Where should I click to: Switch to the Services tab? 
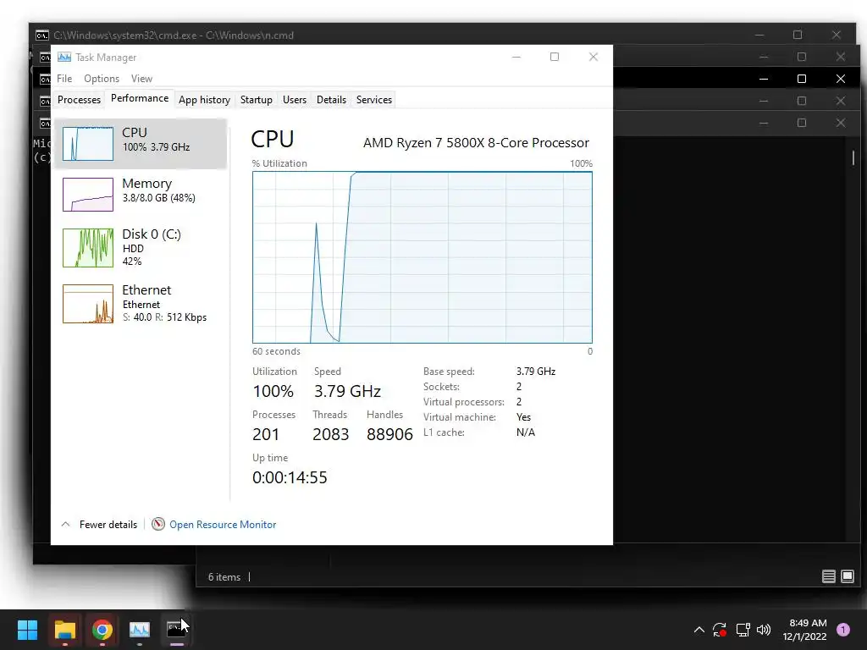point(373,100)
